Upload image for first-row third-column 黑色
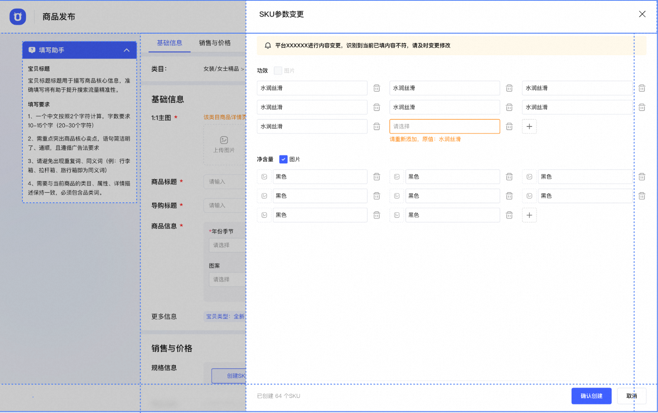The image size is (658, 413). [529, 177]
